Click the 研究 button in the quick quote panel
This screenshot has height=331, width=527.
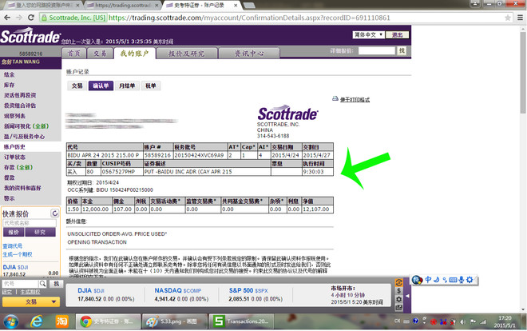(x=40, y=232)
